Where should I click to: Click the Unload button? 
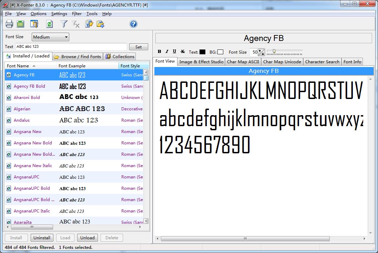click(88, 238)
